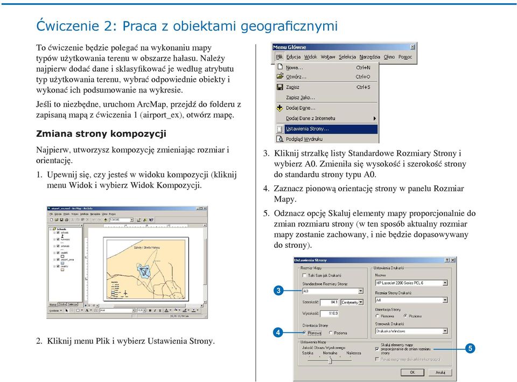
Task: Click the text tool letter A in drawing toolbar
Action: (x=87, y=310)
